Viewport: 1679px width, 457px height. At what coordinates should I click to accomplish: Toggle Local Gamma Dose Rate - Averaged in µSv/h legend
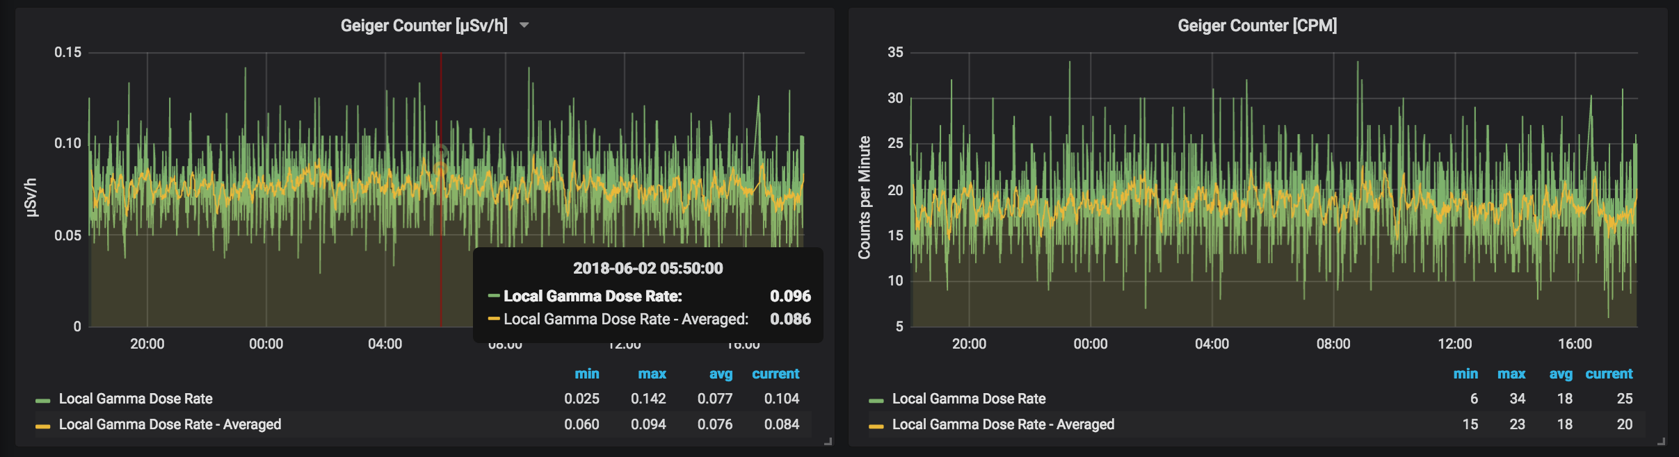coord(170,424)
